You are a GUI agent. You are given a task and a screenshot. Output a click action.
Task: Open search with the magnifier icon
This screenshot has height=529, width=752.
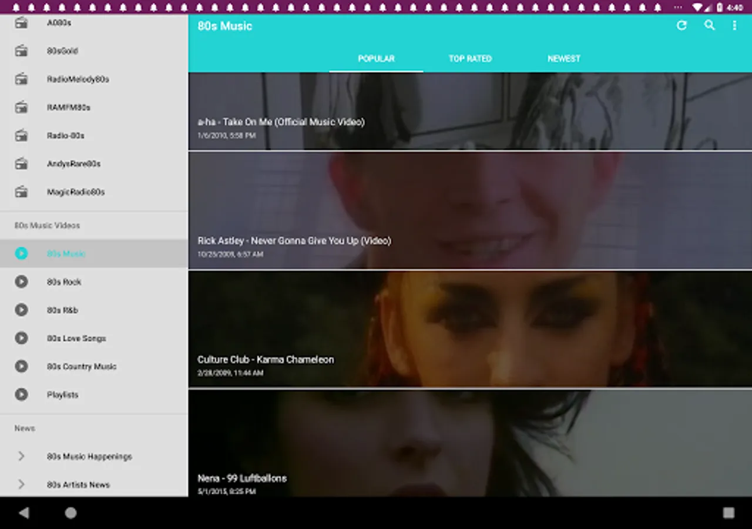pos(710,25)
